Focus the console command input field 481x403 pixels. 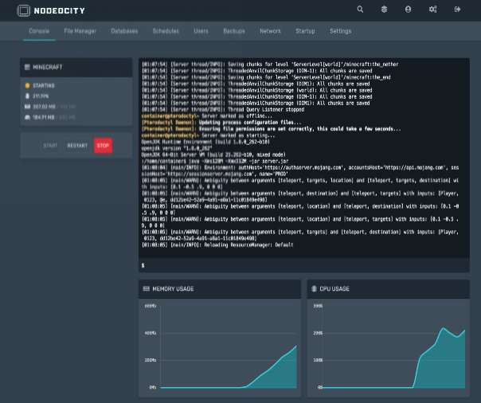click(x=304, y=265)
